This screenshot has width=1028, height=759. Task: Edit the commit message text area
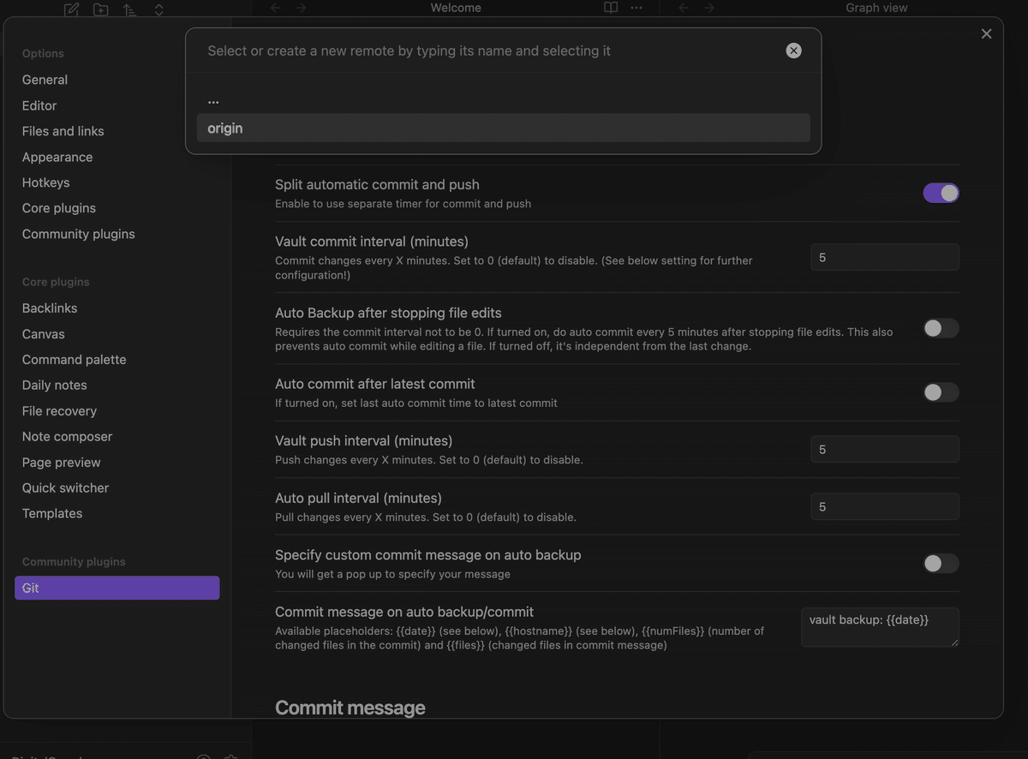879,627
